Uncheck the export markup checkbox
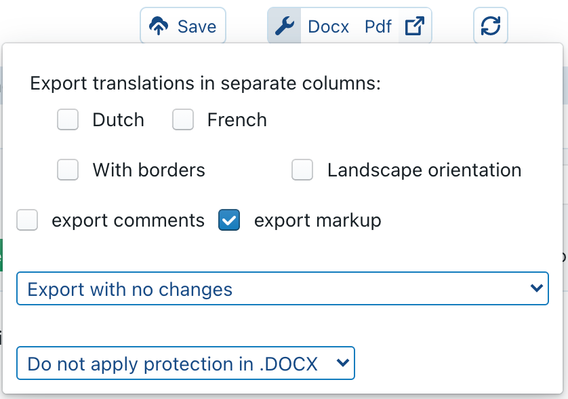This screenshot has height=399, width=568. 229,221
